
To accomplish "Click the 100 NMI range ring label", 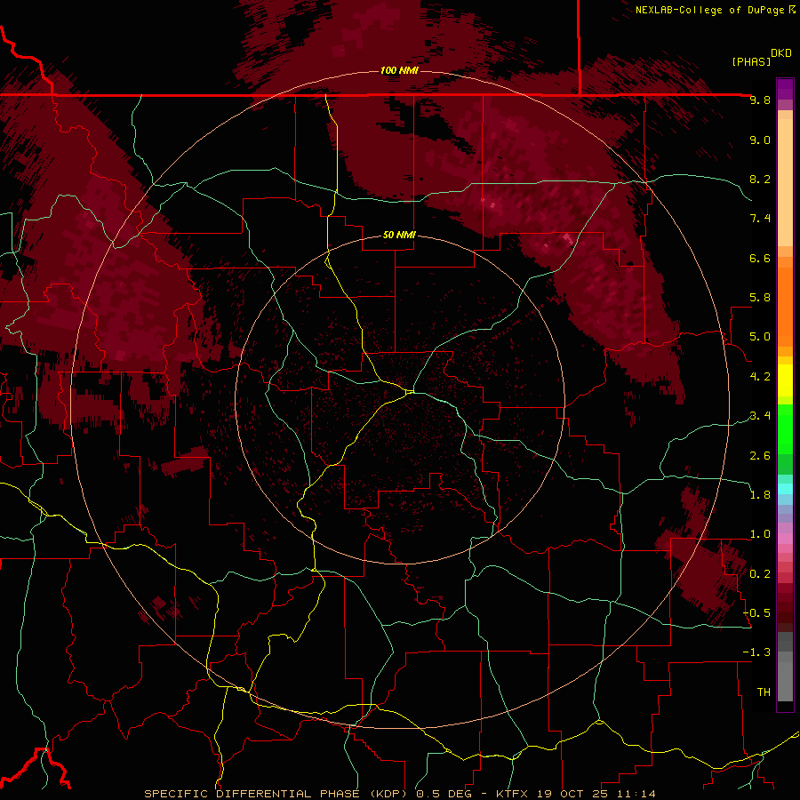I will [x=399, y=70].
